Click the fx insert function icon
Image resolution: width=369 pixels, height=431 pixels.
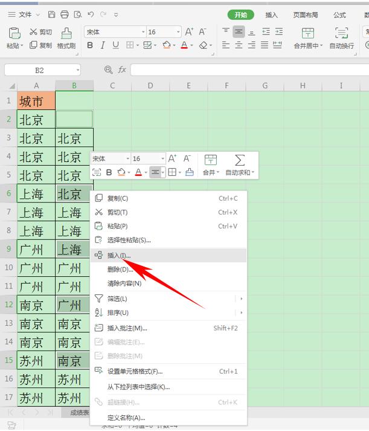(122, 70)
